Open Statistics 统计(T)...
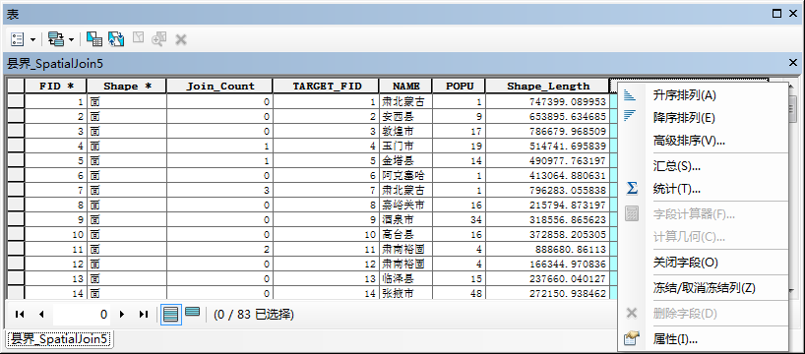 (x=677, y=189)
